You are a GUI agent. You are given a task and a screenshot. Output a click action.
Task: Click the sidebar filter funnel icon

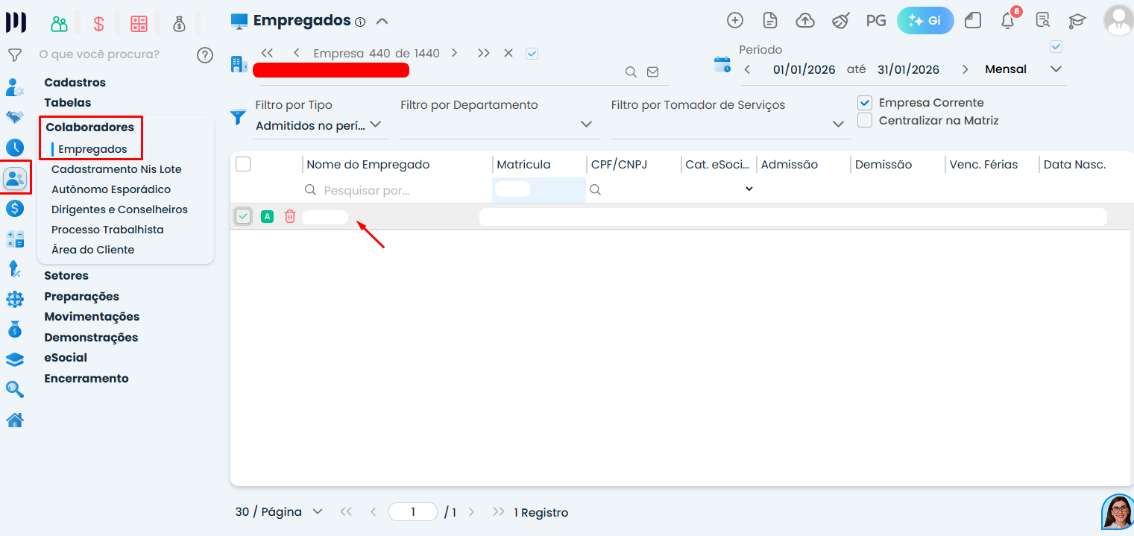[14, 55]
